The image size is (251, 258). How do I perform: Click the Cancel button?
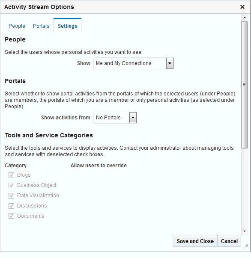point(229,241)
